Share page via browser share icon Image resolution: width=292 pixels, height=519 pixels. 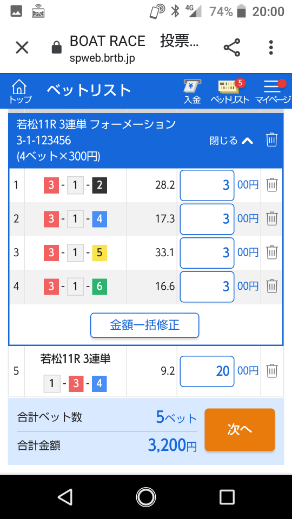(x=232, y=48)
